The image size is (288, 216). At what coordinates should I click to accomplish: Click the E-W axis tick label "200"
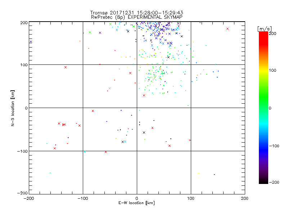pyautogui.click(x=245, y=198)
